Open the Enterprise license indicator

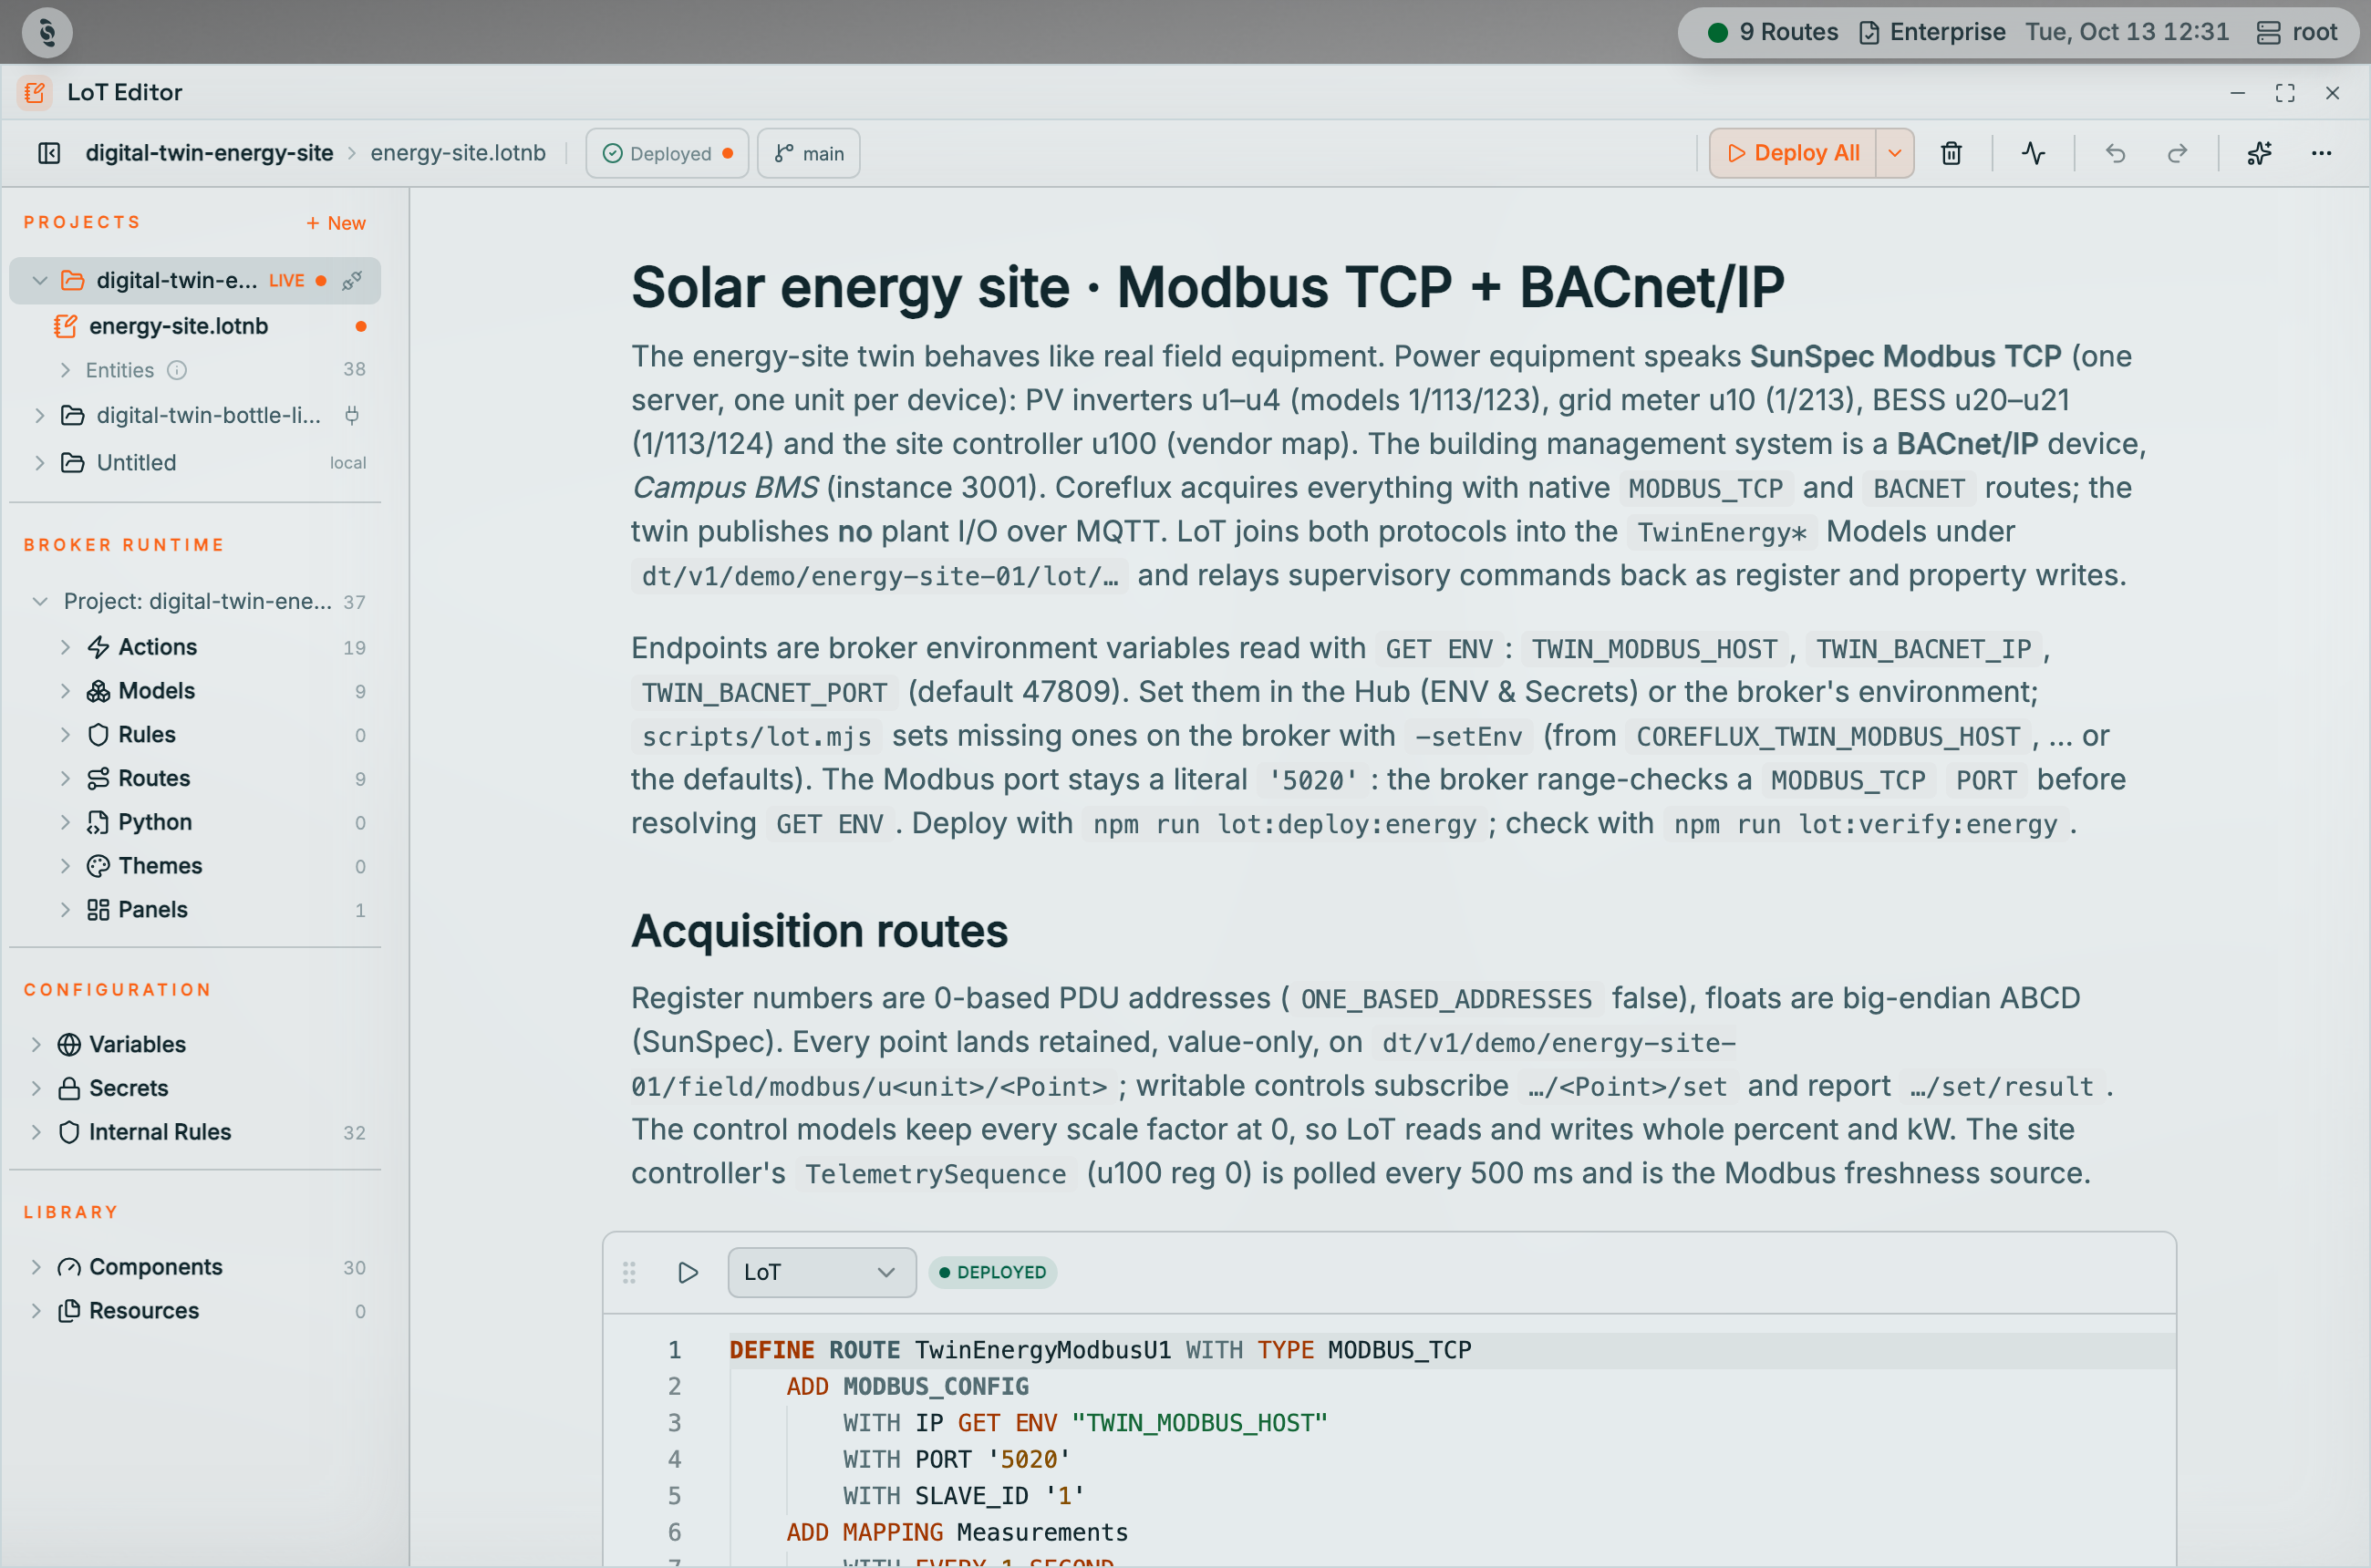point(1931,32)
